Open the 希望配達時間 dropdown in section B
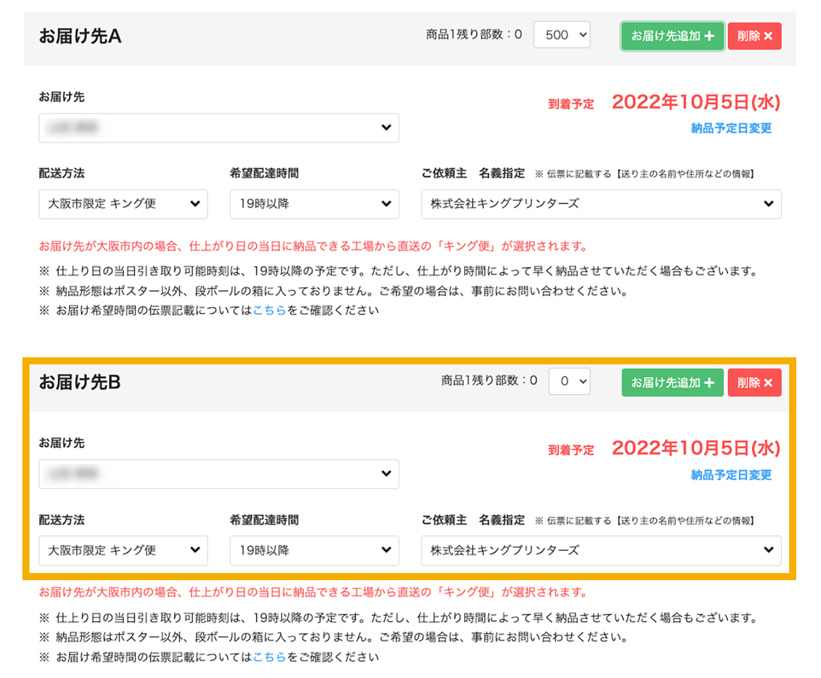 (x=314, y=551)
